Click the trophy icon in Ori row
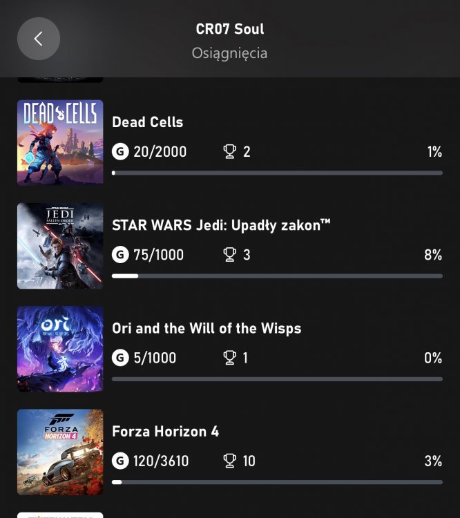This screenshot has height=518, width=460. click(x=230, y=358)
